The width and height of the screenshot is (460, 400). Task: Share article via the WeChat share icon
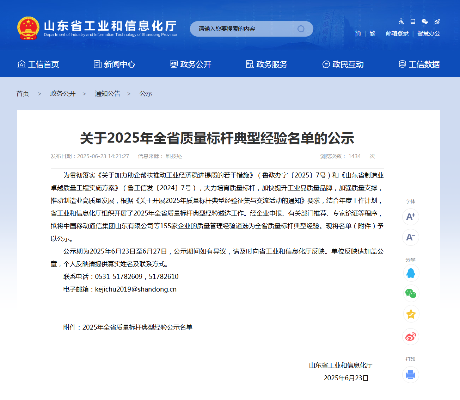coord(410,293)
